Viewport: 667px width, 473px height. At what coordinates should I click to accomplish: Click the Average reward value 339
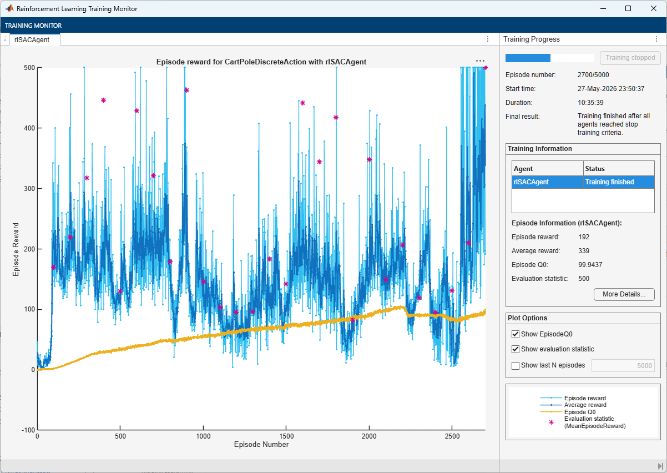tap(584, 251)
